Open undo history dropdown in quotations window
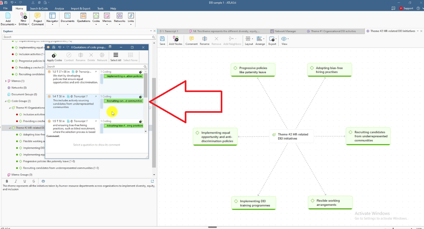 pyautogui.click(x=63, y=47)
